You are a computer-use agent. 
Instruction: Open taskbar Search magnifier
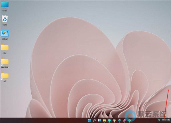click(x=94, y=120)
